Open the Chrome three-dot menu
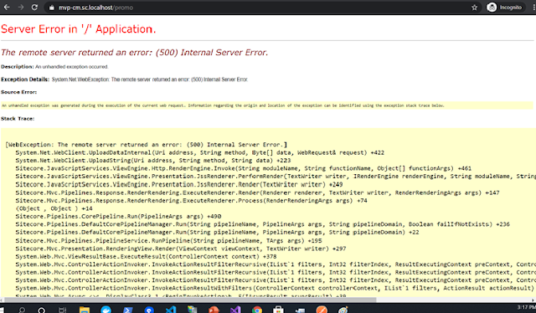 click(533, 8)
